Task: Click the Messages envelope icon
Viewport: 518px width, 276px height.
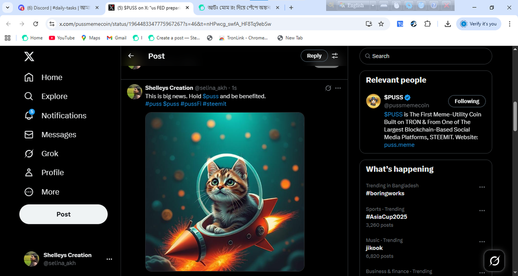Action: pos(29,134)
